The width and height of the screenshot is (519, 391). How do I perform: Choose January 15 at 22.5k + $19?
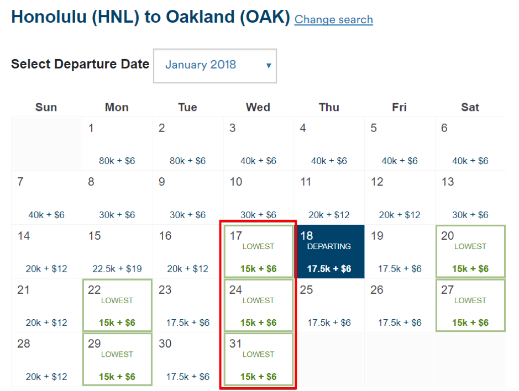coord(117,251)
